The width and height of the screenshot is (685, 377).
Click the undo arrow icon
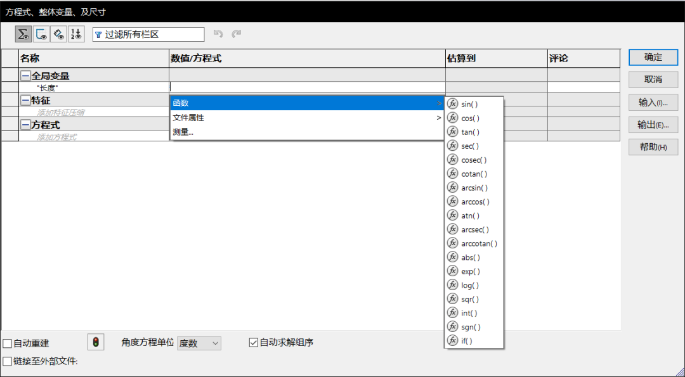pyautogui.click(x=218, y=34)
